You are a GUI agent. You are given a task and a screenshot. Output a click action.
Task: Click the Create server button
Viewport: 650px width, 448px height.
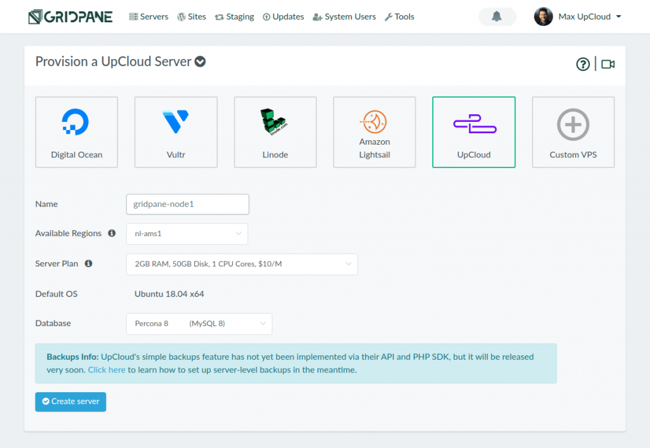70,402
